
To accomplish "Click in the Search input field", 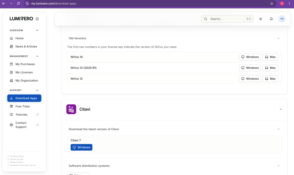I will click(x=227, y=19).
